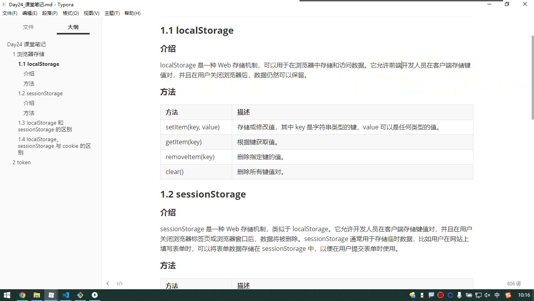534x301 pixels.
Task: Click the yellow-blue chat bubbles tray icon
Action: point(412,295)
